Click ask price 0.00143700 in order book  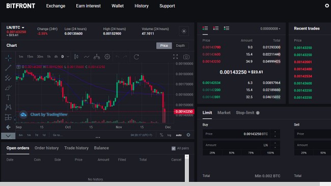tap(211, 47)
